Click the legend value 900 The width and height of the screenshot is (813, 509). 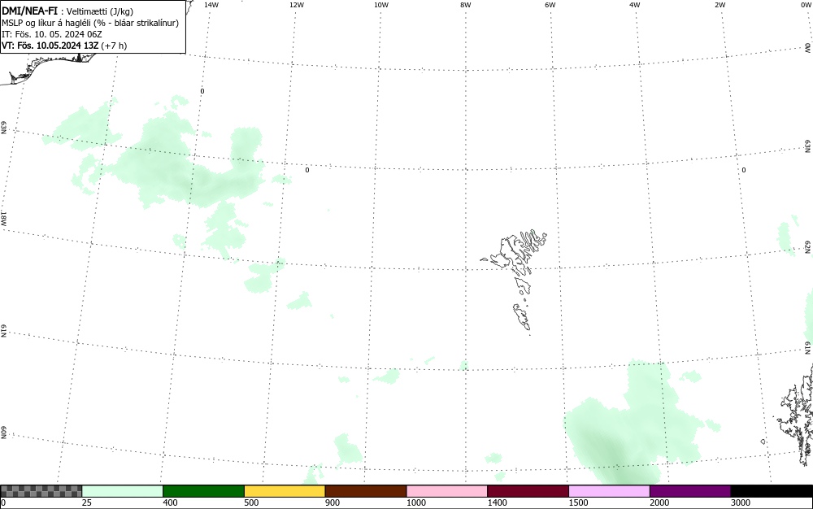tap(333, 502)
